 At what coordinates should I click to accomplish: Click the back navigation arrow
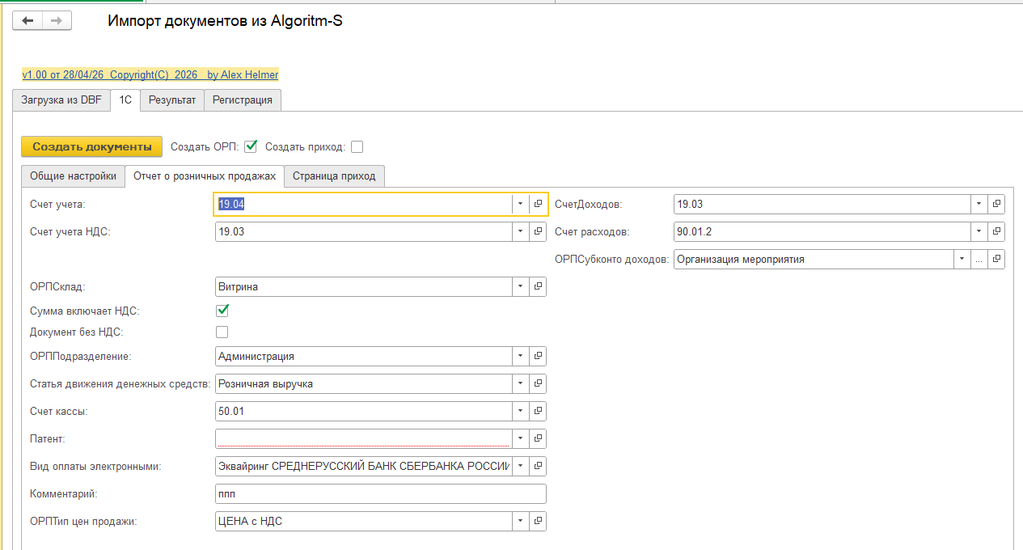tap(27, 21)
